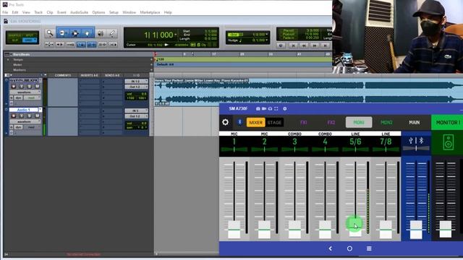Click the channel 3 COMBO pan slider
Image resolution: width=463 pixels, height=260 pixels.
tap(294, 149)
